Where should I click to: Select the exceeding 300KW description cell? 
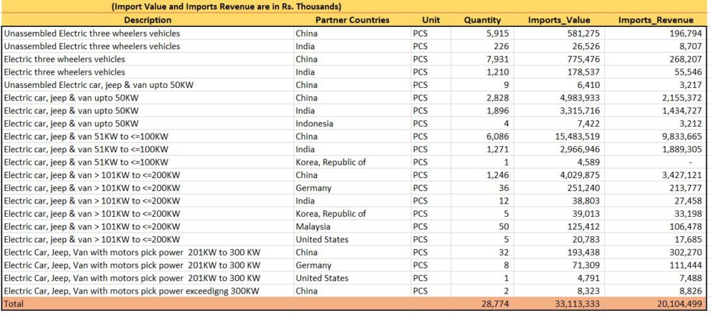[132, 291]
